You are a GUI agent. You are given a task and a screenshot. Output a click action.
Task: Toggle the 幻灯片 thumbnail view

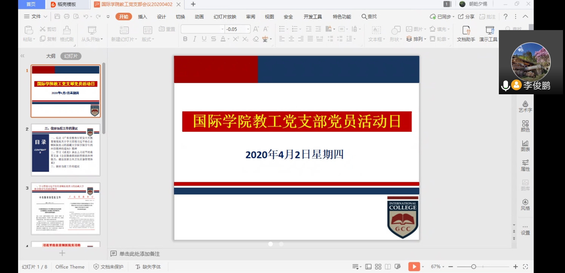tap(71, 56)
